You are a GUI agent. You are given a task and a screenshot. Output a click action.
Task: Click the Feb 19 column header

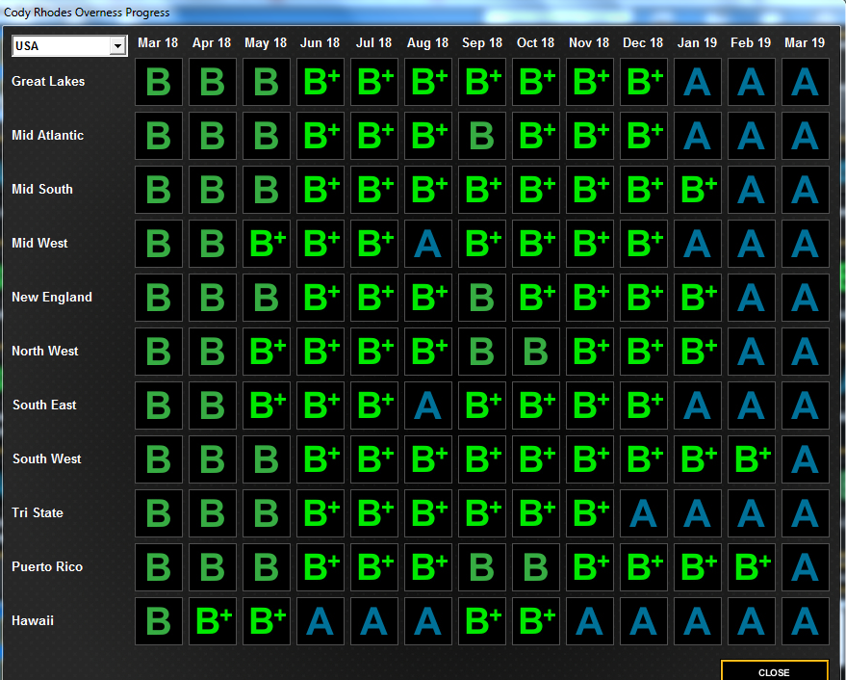(751, 42)
